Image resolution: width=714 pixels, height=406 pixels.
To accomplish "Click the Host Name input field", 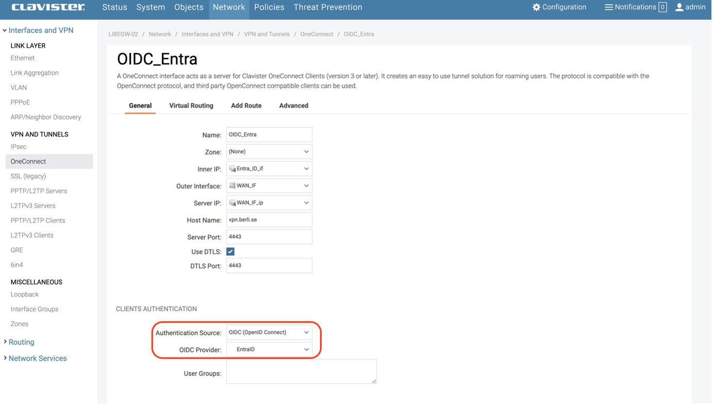I will tap(269, 219).
